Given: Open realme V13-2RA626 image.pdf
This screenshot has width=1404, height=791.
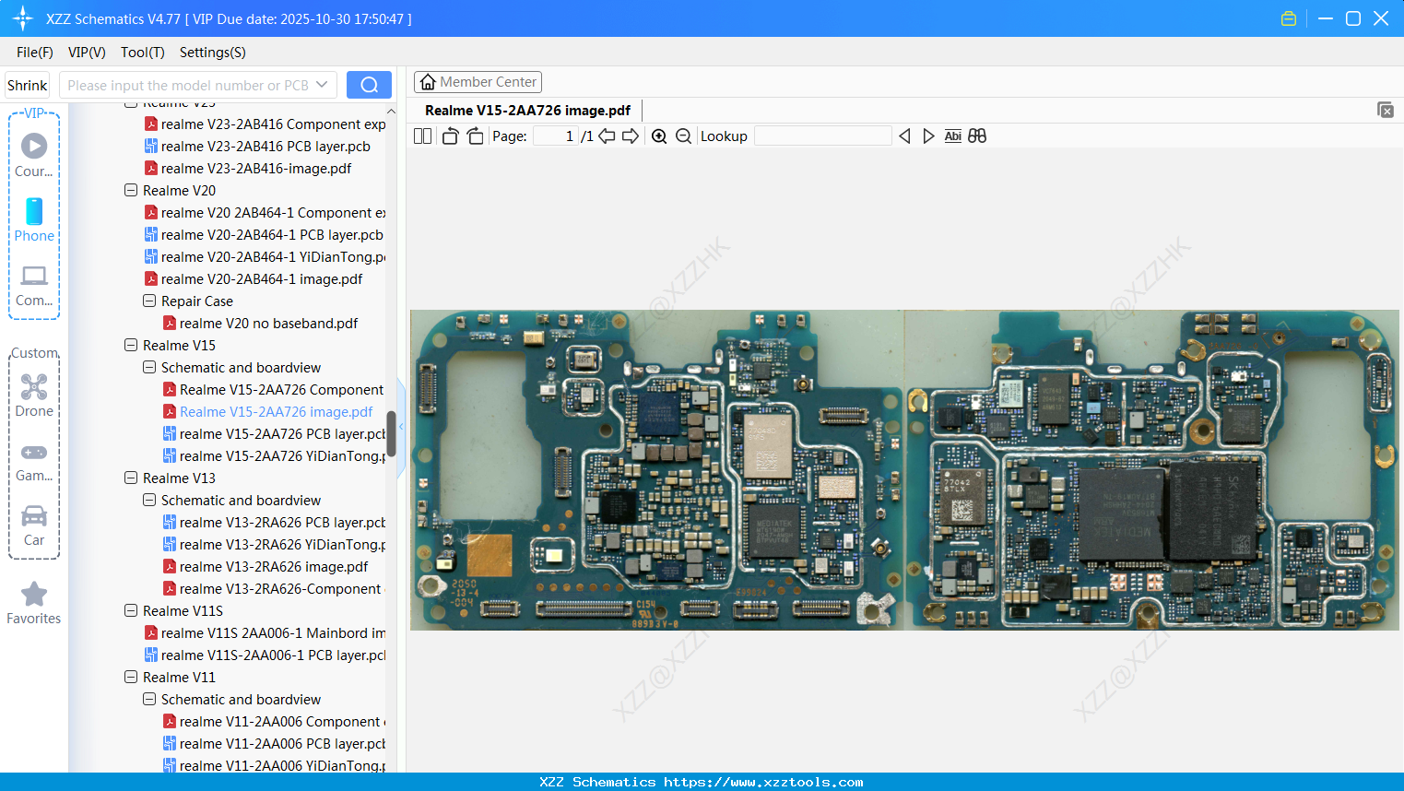Looking at the screenshot, I should click(x=274, y=566).
